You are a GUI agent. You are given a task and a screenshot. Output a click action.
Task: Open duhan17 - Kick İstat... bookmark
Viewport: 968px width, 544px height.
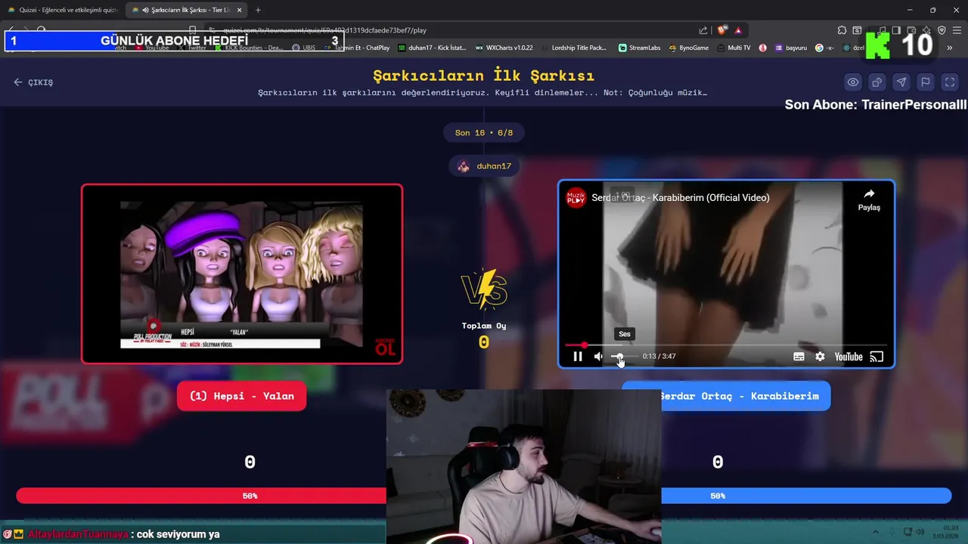click(432, 48)
